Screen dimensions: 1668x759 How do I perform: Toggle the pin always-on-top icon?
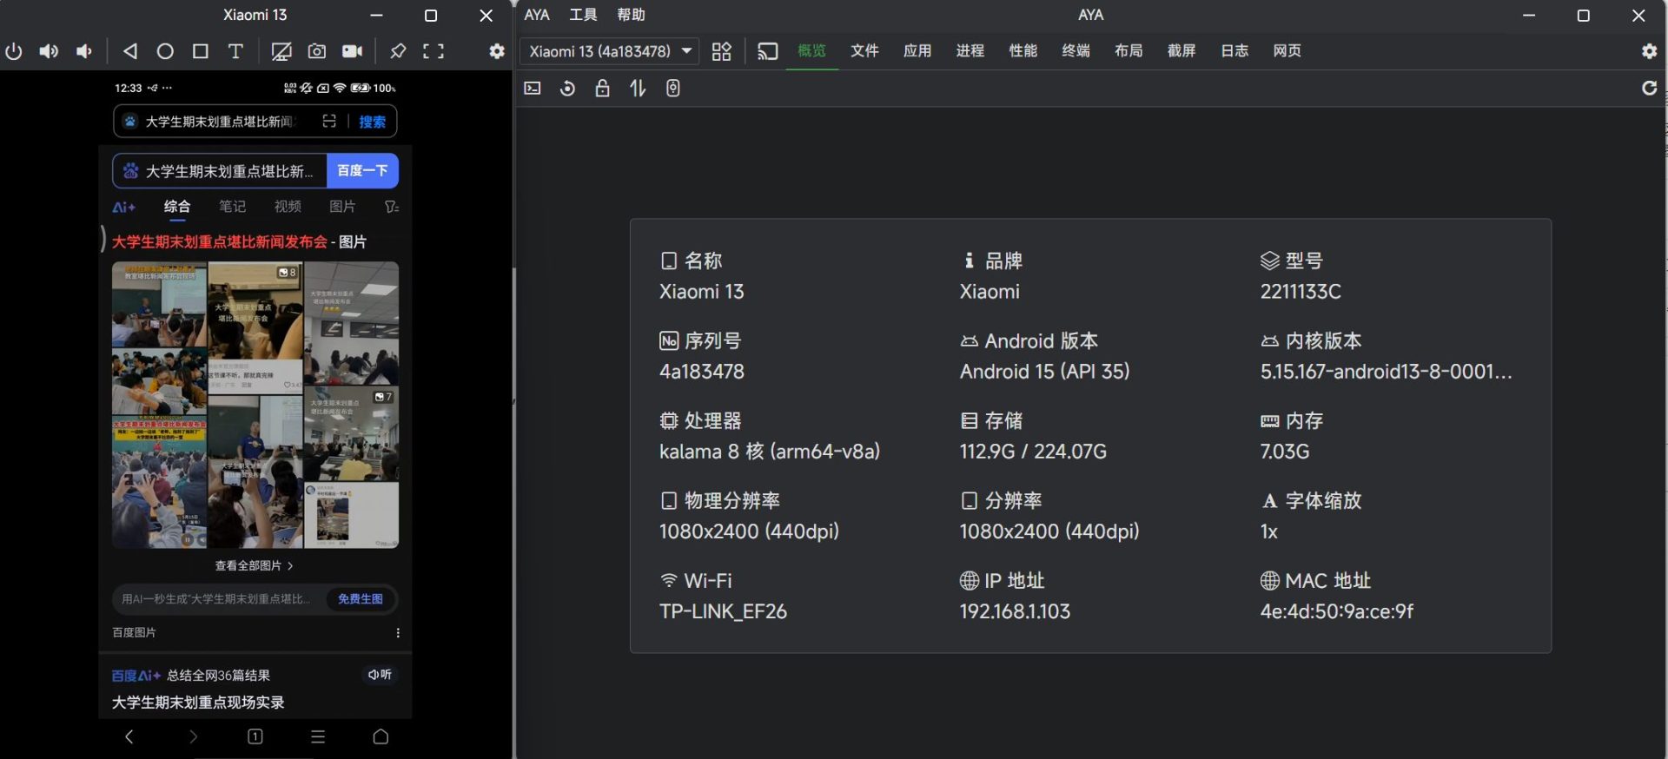[398, 51]
